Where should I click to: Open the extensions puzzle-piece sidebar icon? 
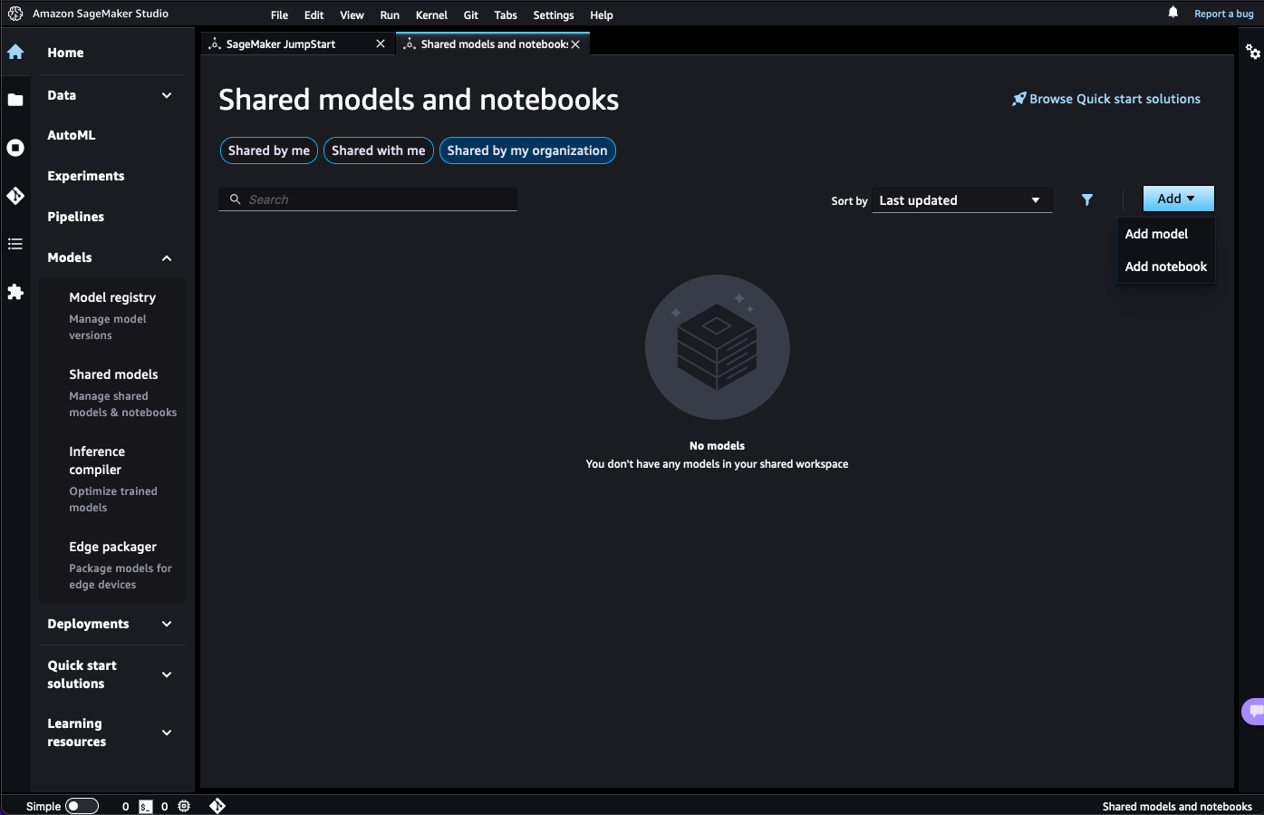click(15, 292)
